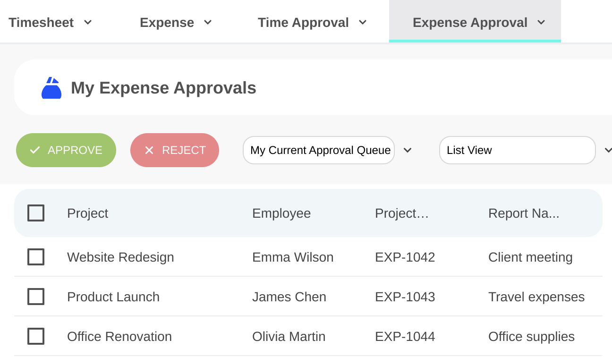This screenshot has width=612, height=357.
Task: Click the Product Launch project cell
Action: [x=113, y=297]
